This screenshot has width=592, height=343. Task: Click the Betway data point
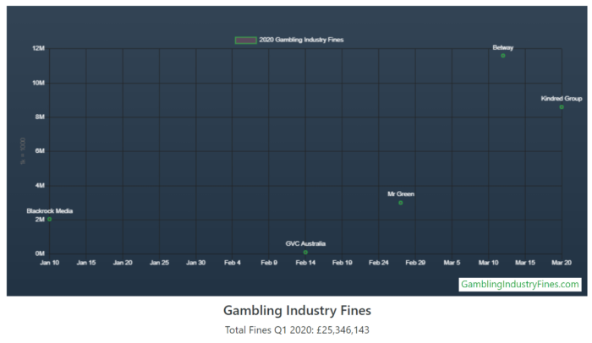(x=503, y=56)
